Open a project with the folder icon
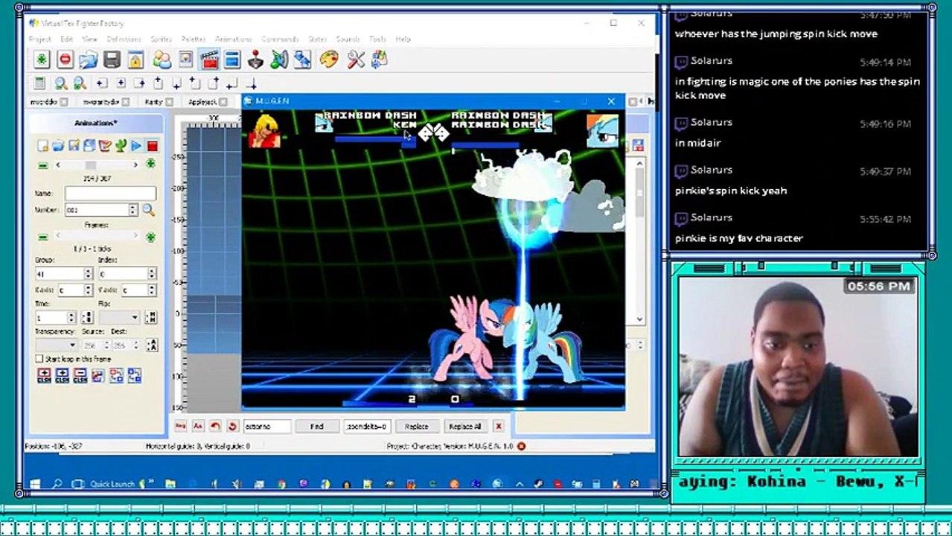 (x=89, y=60)
